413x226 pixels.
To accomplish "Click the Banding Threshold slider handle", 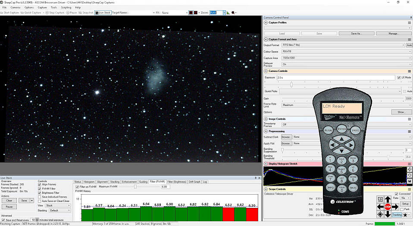I will (x=388, y=157).
